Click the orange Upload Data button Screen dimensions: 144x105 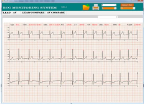tap(127, 5)
